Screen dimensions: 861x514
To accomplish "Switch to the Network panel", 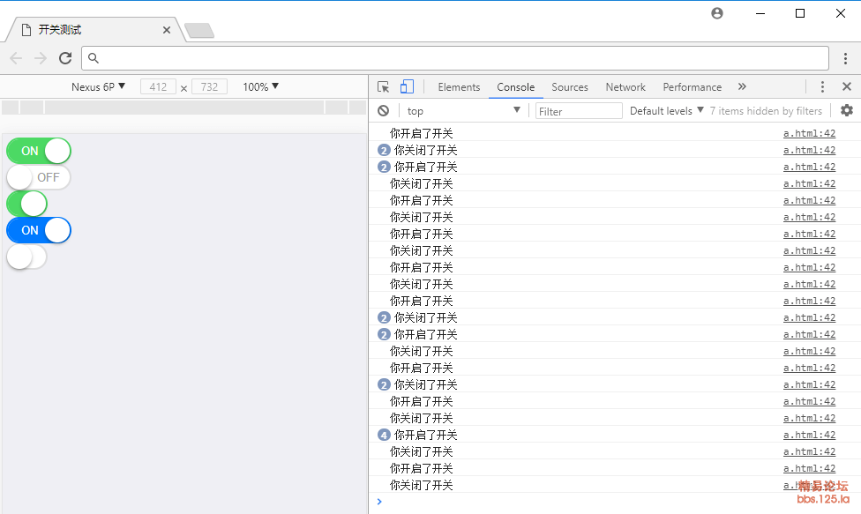I will pyautogui.click(x=625, y=86).
